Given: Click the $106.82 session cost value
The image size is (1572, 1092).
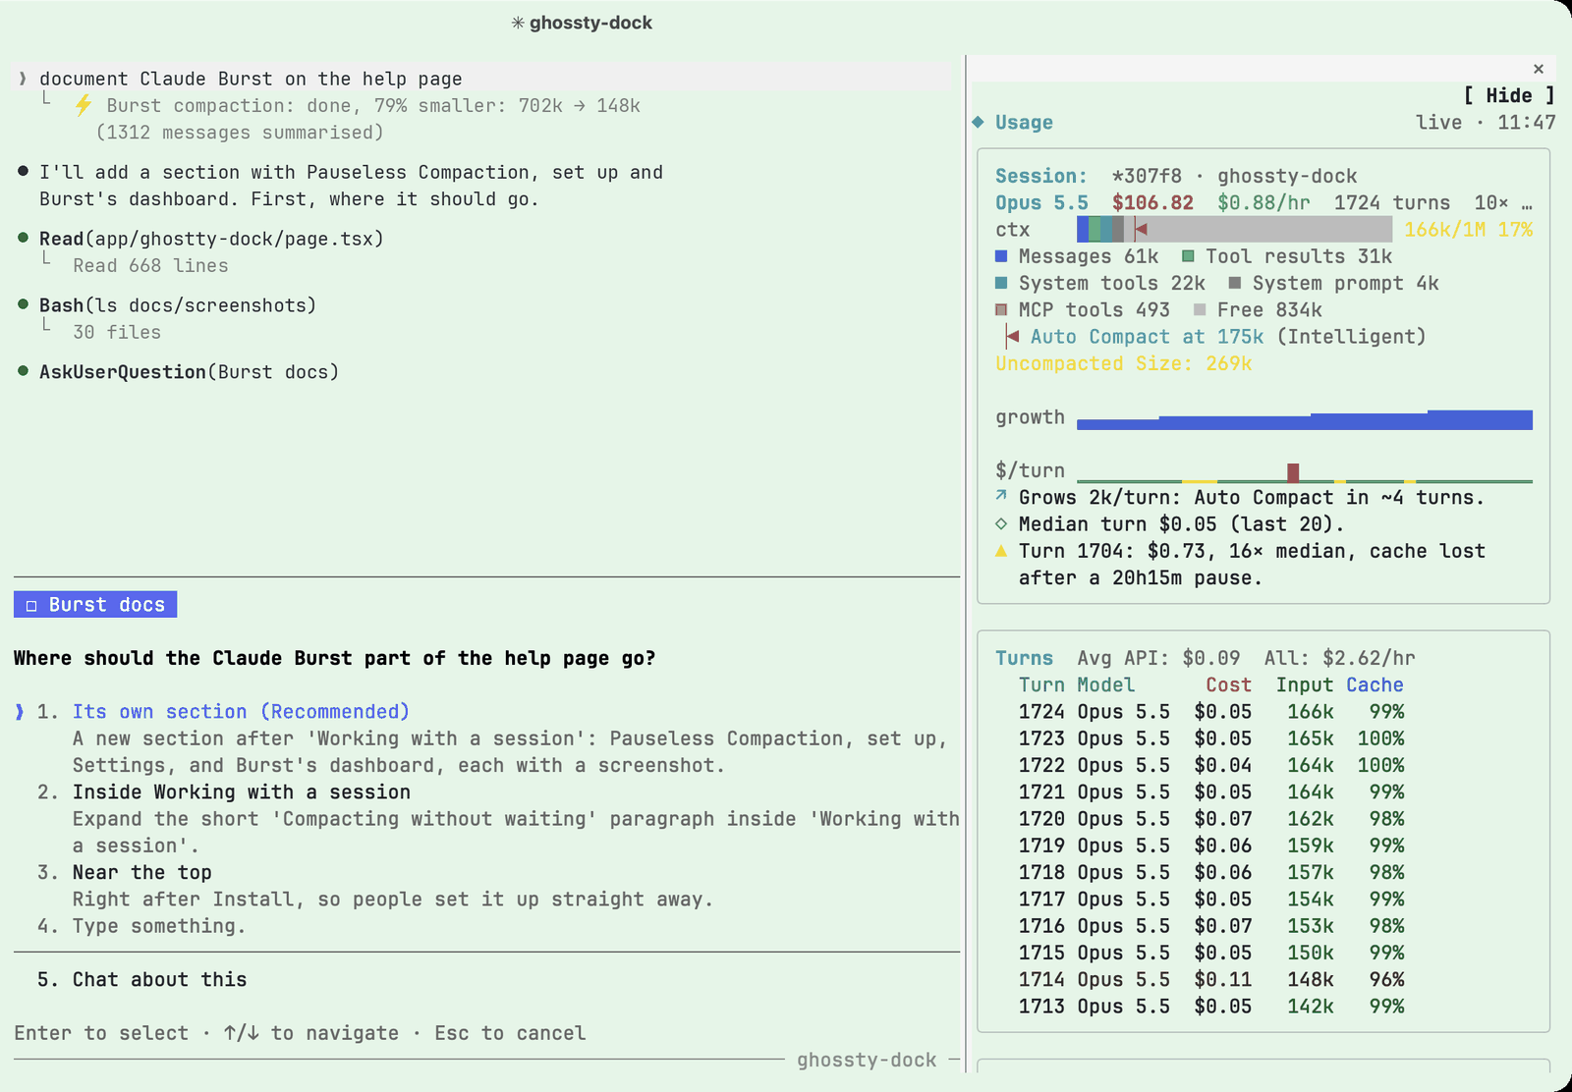Looking at the screenshot, I should coord(1152,203).
